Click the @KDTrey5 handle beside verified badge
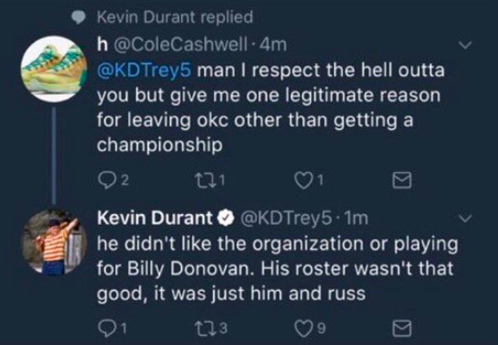The image size is (498, 345). pyautogui.click(x=286, y=219)
